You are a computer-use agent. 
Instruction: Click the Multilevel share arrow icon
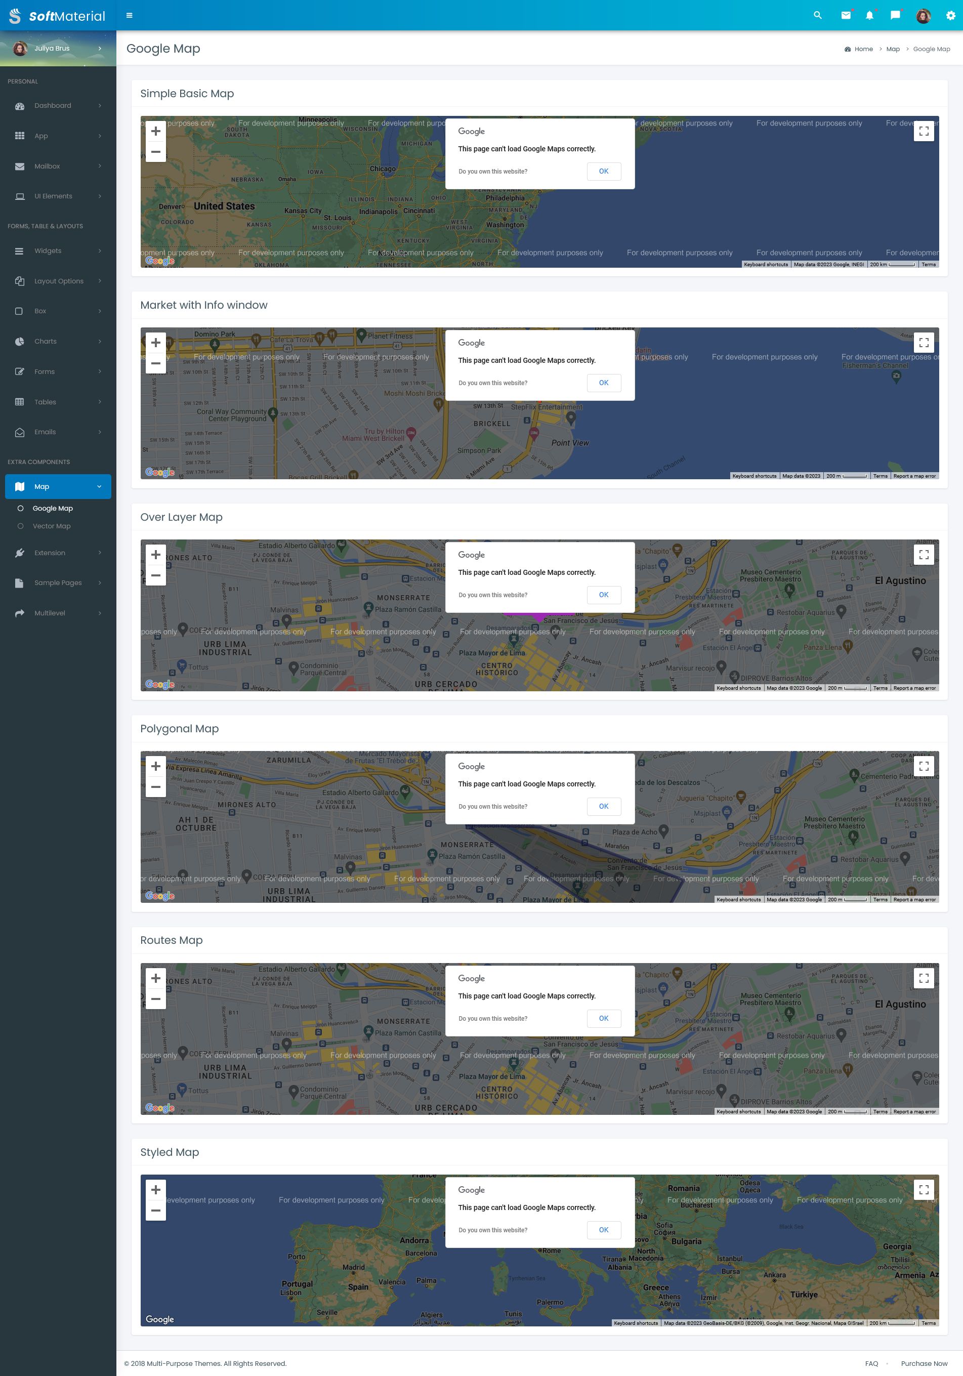(x=20, y=613)
